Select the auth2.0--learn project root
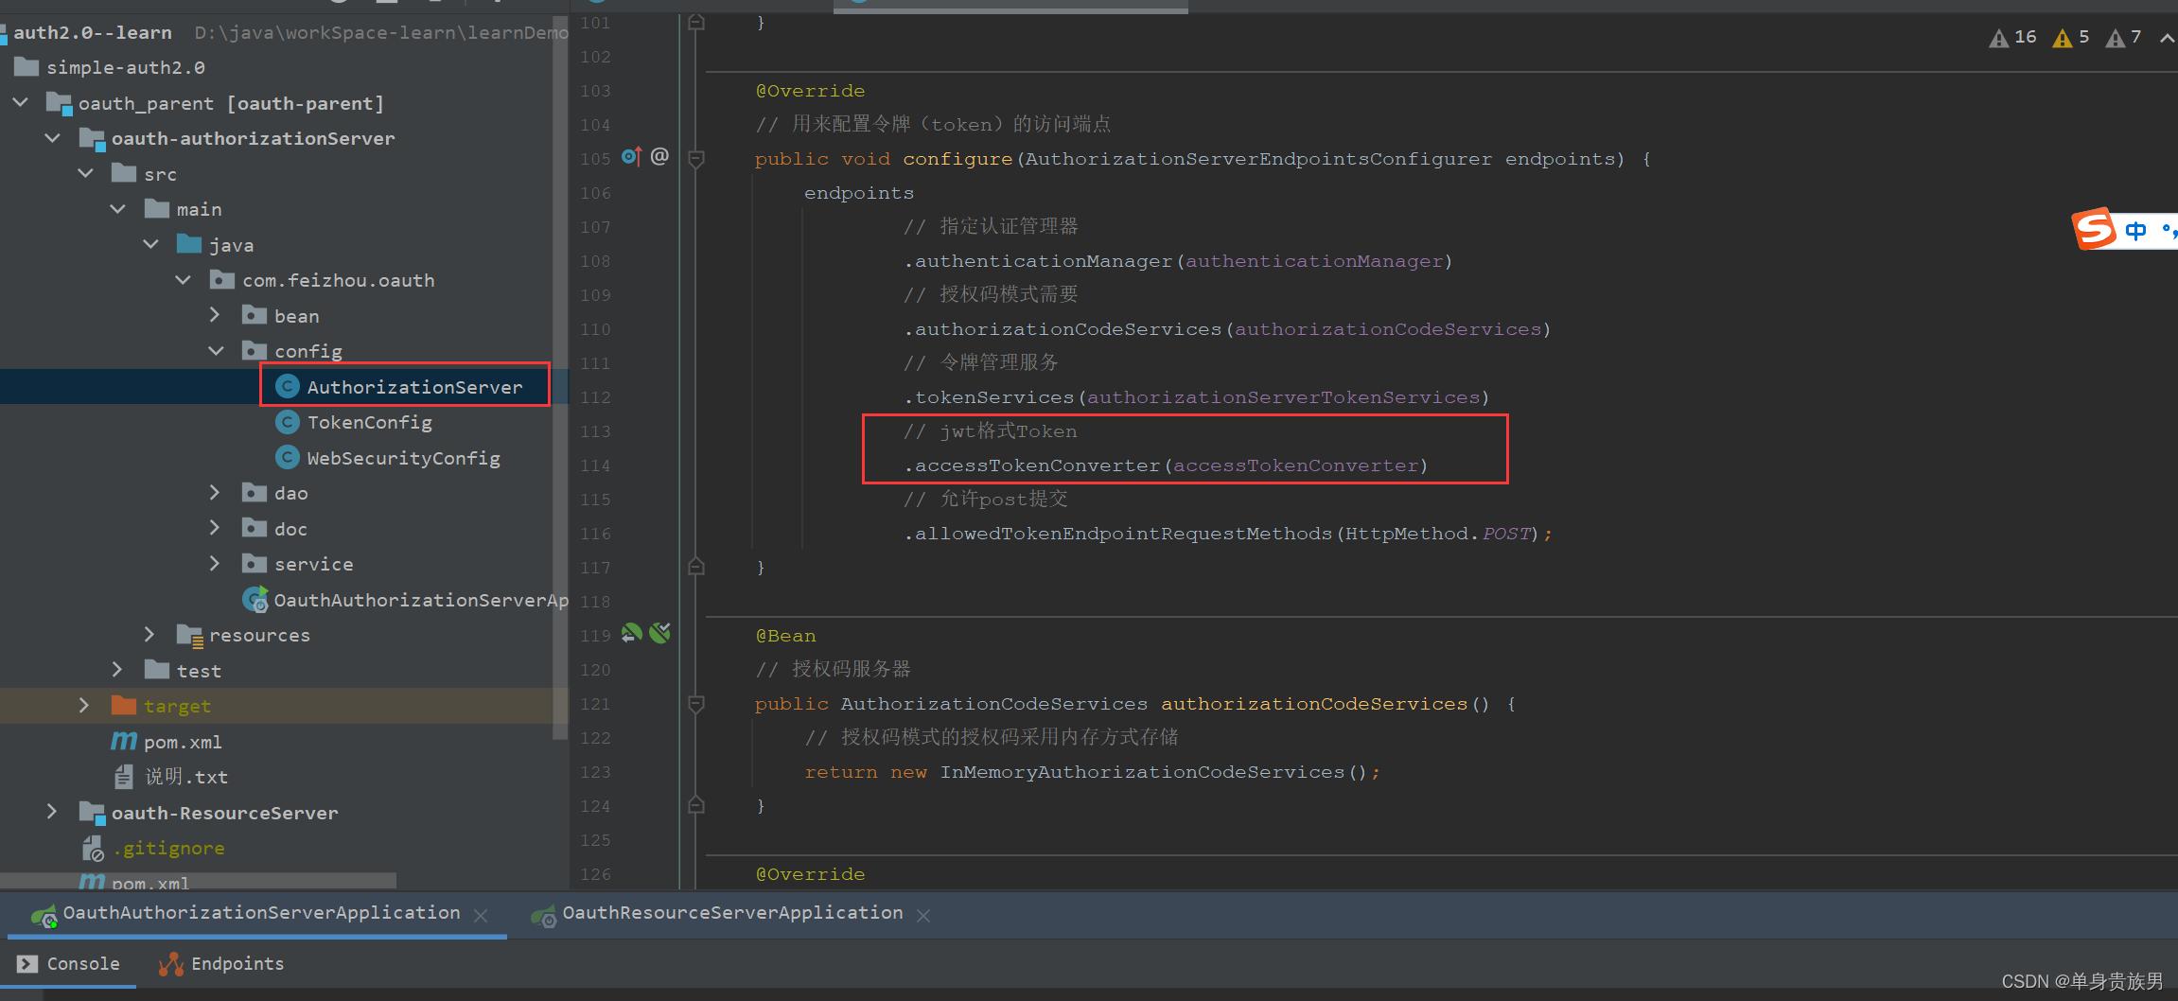This screenshot has width=2178, height=1001. [93, 32]
